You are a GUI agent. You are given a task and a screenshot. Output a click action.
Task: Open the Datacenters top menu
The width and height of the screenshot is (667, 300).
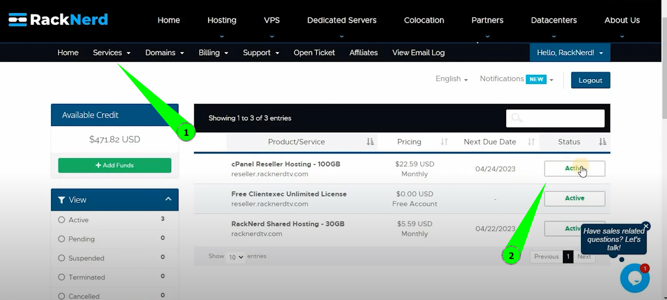click(x=554, y=20)
